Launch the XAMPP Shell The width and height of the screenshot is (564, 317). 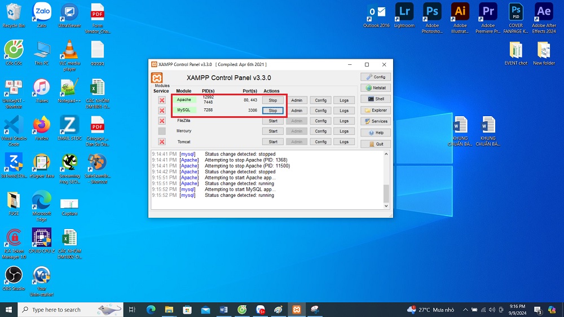(376, 99)
